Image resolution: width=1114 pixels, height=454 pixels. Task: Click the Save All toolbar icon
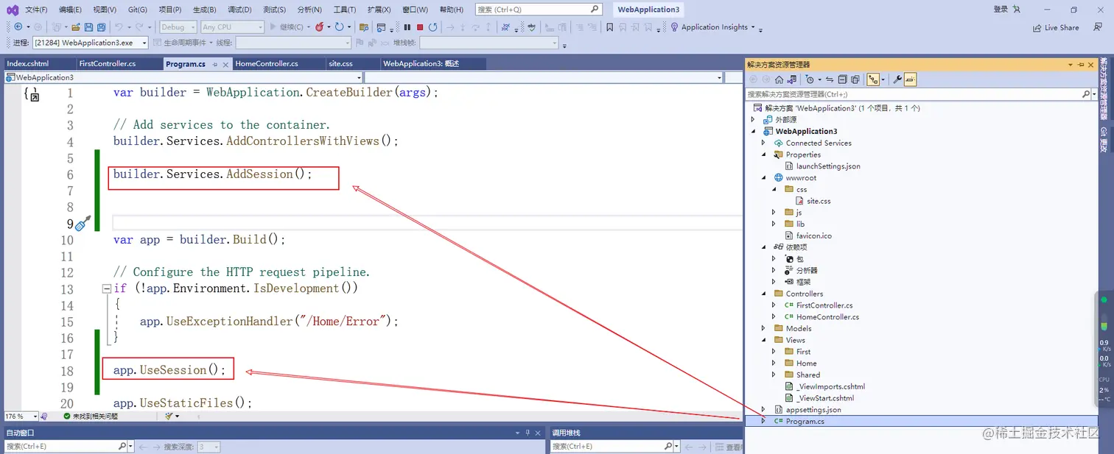click(x=100, y=27)
